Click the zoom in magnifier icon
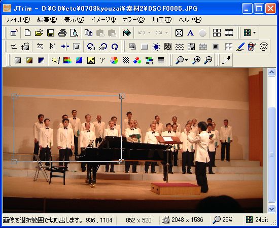 pyautogui.click(x=196, y=60)
